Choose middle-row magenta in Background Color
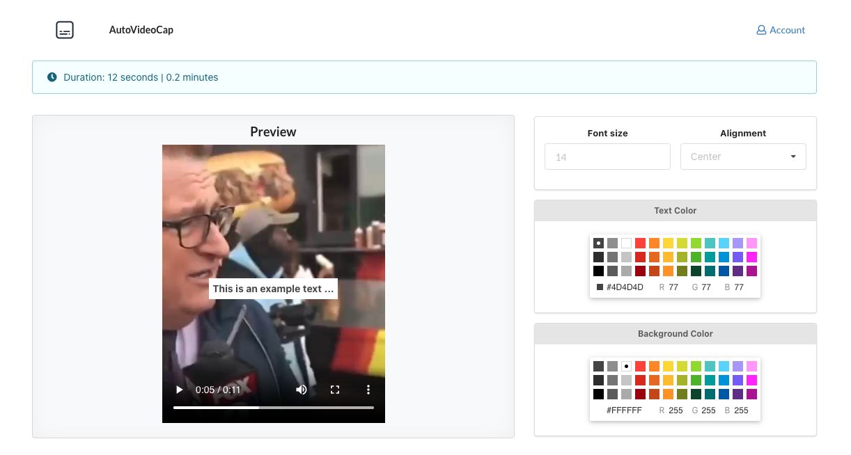This screenshot has width=851, height=455. [751, 380]
